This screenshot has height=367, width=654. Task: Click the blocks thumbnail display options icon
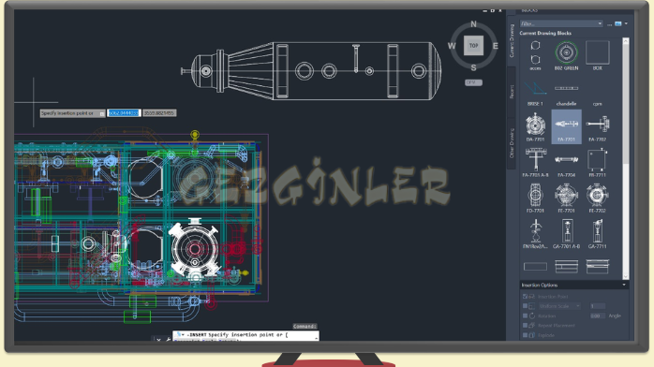coord(618,23)
